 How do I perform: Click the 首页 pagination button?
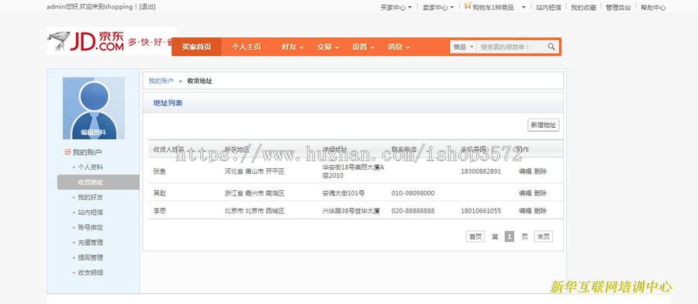(x=475, y=237)
